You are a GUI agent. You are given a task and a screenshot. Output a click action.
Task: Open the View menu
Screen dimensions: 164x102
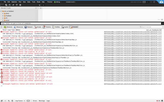point(24,2)
